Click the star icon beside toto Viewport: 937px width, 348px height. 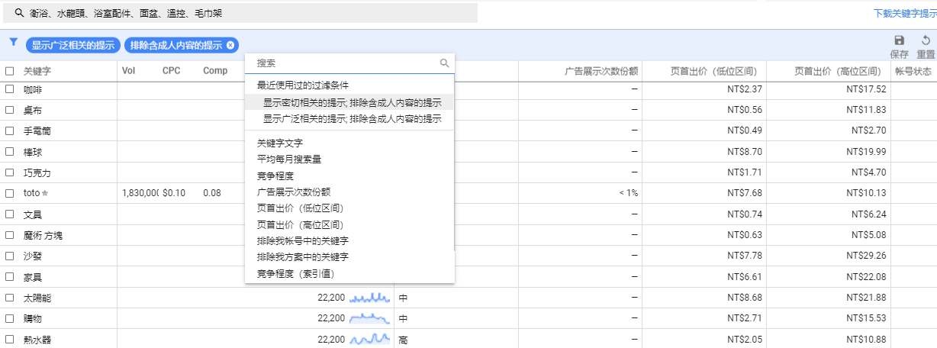tap(45, 194)
